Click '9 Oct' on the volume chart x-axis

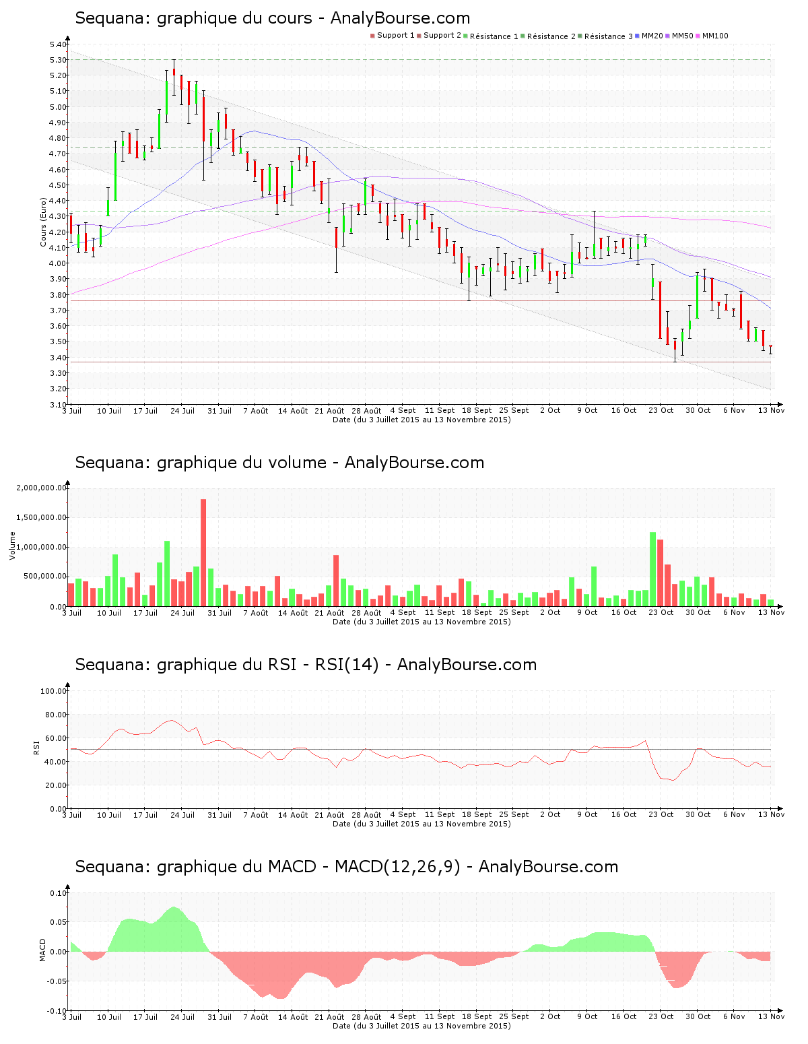[587, 612]
